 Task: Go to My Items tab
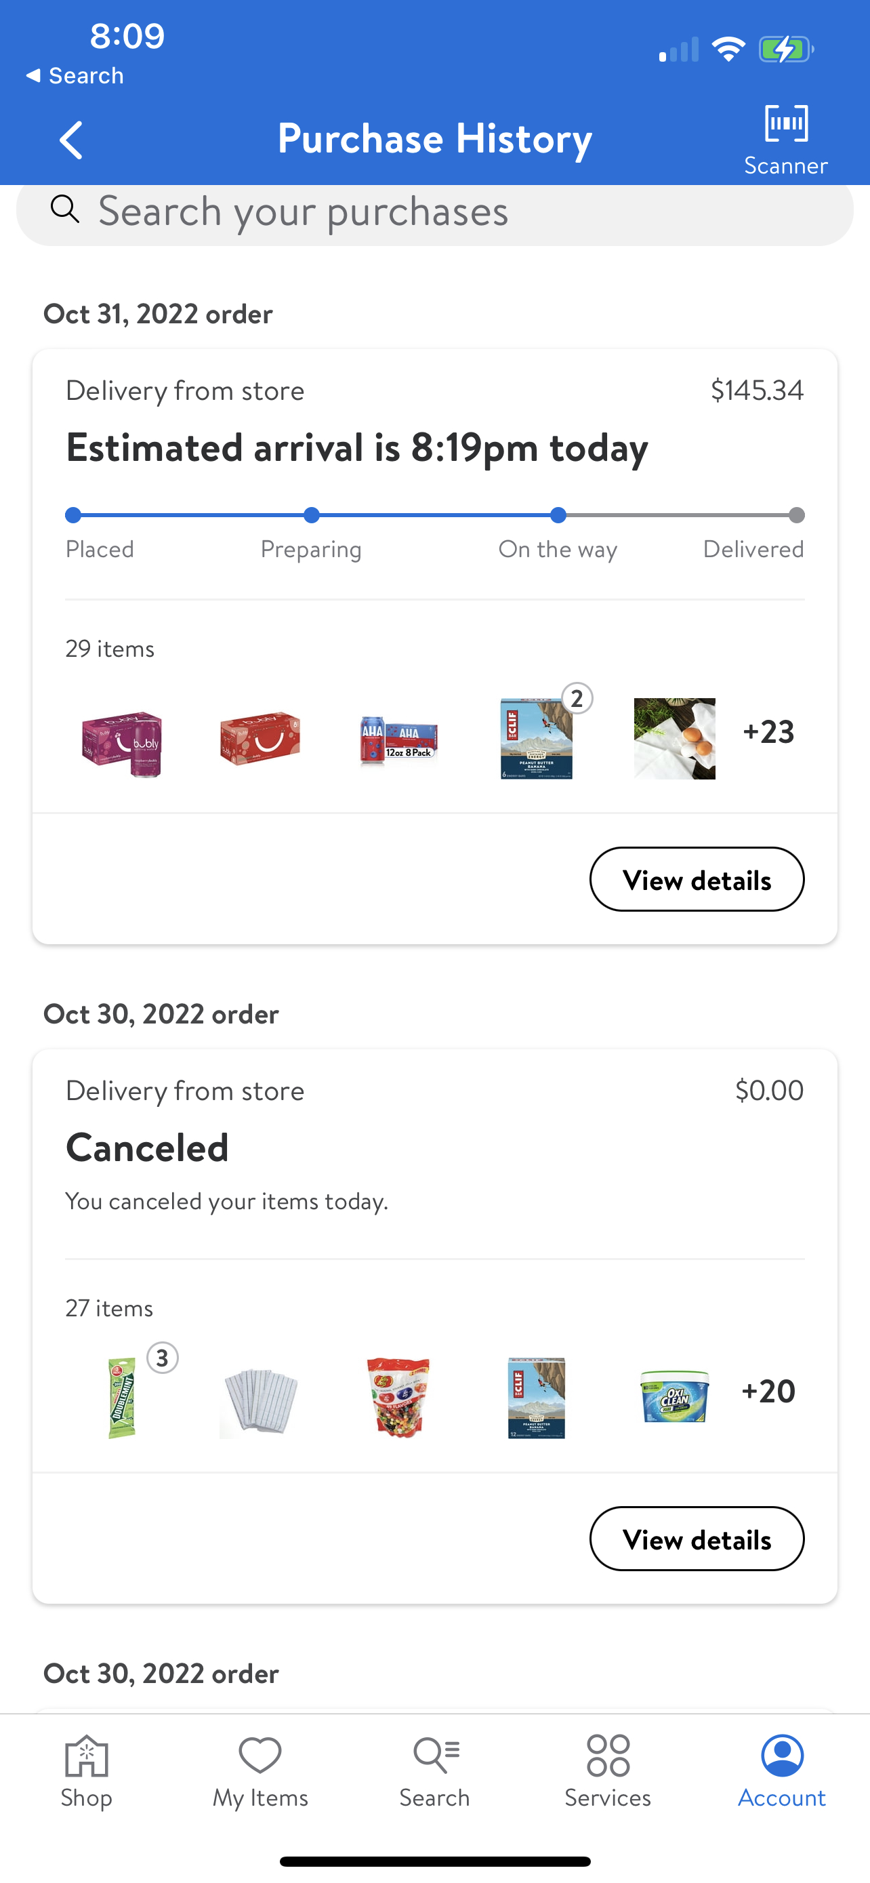coord(260,1770)
